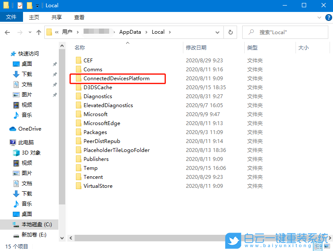Select 快速访问 in navigation pane
This screenshot has height=251, width=333.
coord(24,53)
